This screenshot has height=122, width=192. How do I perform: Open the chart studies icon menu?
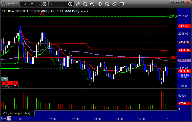click(85, 4)
